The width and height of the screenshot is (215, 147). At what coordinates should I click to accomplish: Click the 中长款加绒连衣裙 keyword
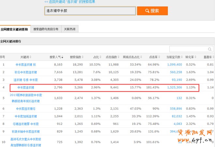(26, 116)
